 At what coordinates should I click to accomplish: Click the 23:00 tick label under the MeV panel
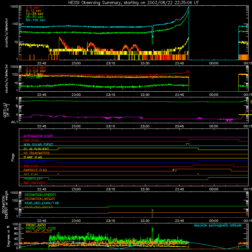(x=76, y=95)
